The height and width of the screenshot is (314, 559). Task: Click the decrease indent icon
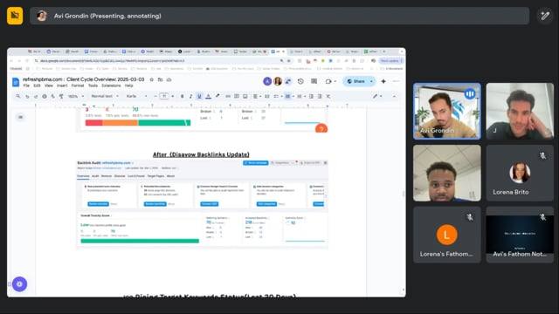click(311, 96)
